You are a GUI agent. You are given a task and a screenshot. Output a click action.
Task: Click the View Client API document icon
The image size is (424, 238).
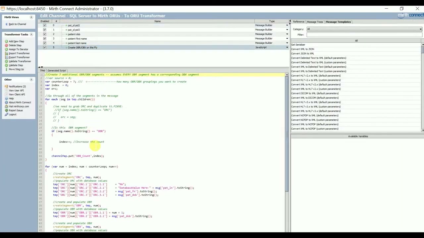[6, 95]
